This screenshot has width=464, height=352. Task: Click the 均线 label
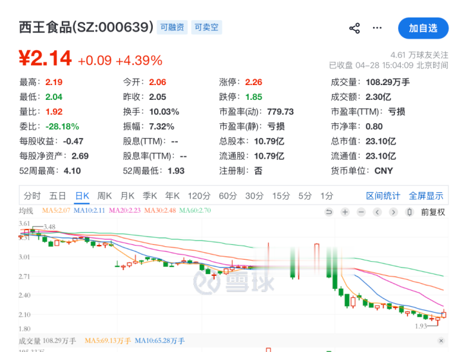click(26, 211)
